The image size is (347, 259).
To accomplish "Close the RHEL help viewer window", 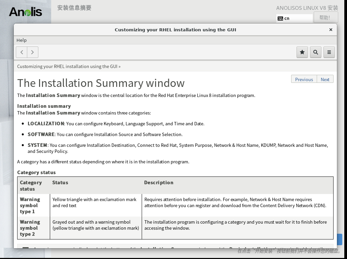I will (331, 30).
